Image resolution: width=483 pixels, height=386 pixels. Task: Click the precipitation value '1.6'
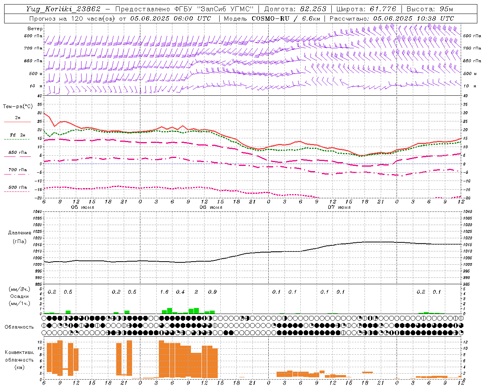(x=165, y=292)
